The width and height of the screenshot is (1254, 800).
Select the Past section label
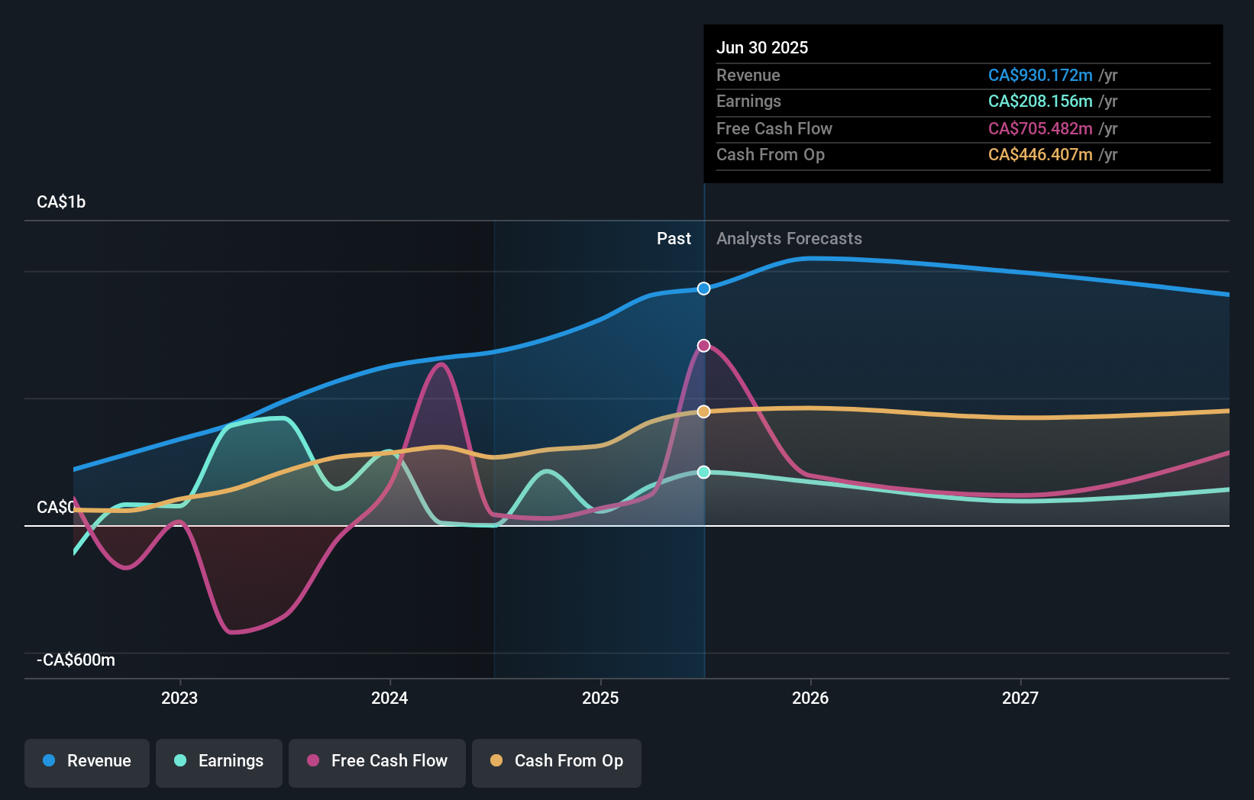coord(674,239)
